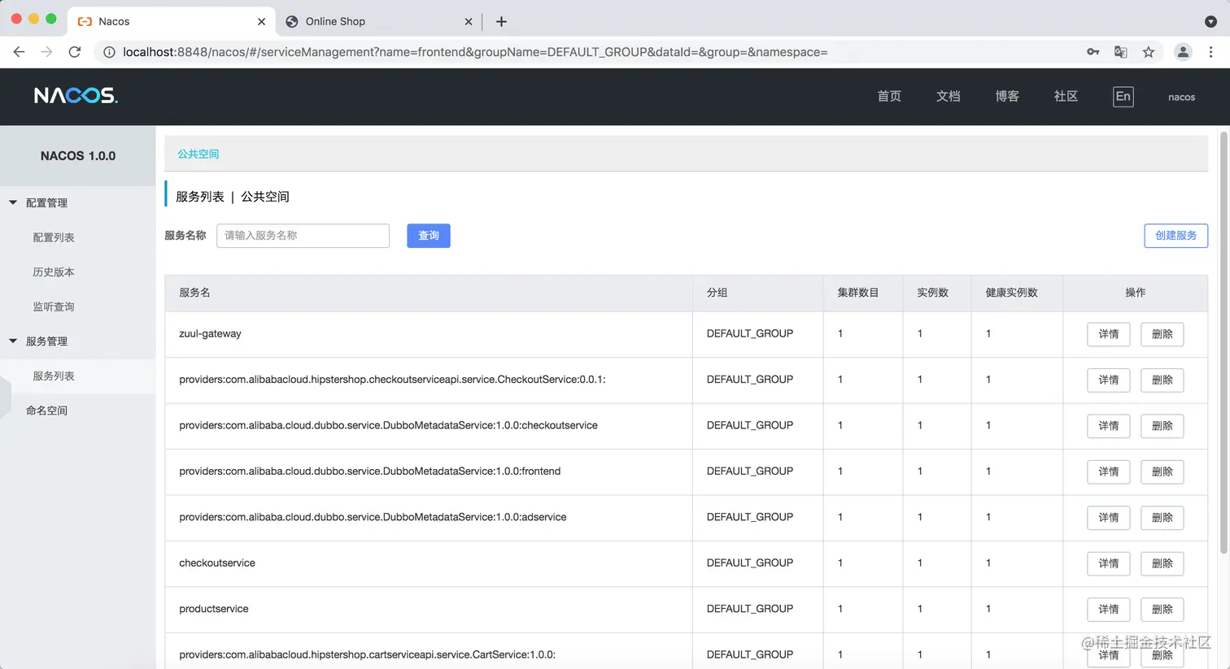
Task: Bookmark this page with the star icon
Action: tap(1148, 52)
